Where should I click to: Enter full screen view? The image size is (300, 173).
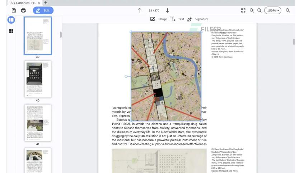(243, 10)
